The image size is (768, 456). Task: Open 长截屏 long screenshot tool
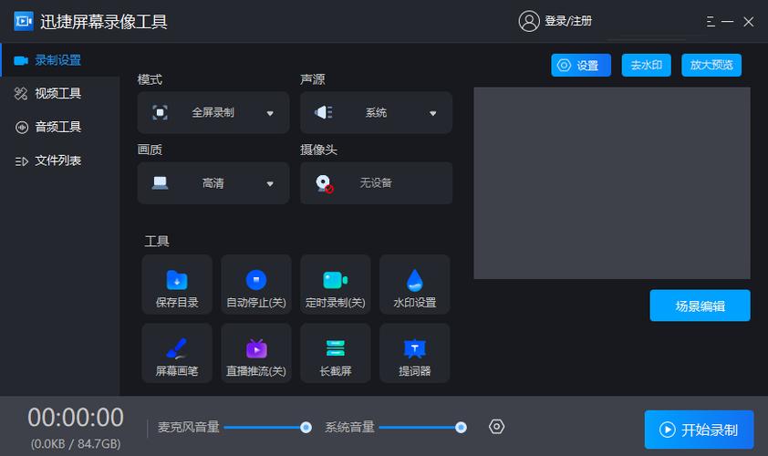click(x=336, y=353)
